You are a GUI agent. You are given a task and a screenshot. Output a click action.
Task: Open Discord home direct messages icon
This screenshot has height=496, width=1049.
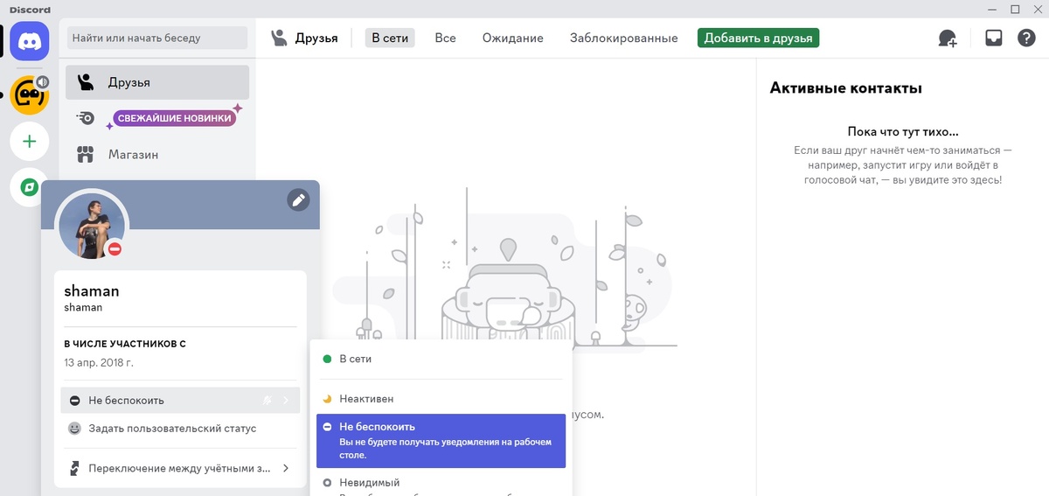(30, 40)
